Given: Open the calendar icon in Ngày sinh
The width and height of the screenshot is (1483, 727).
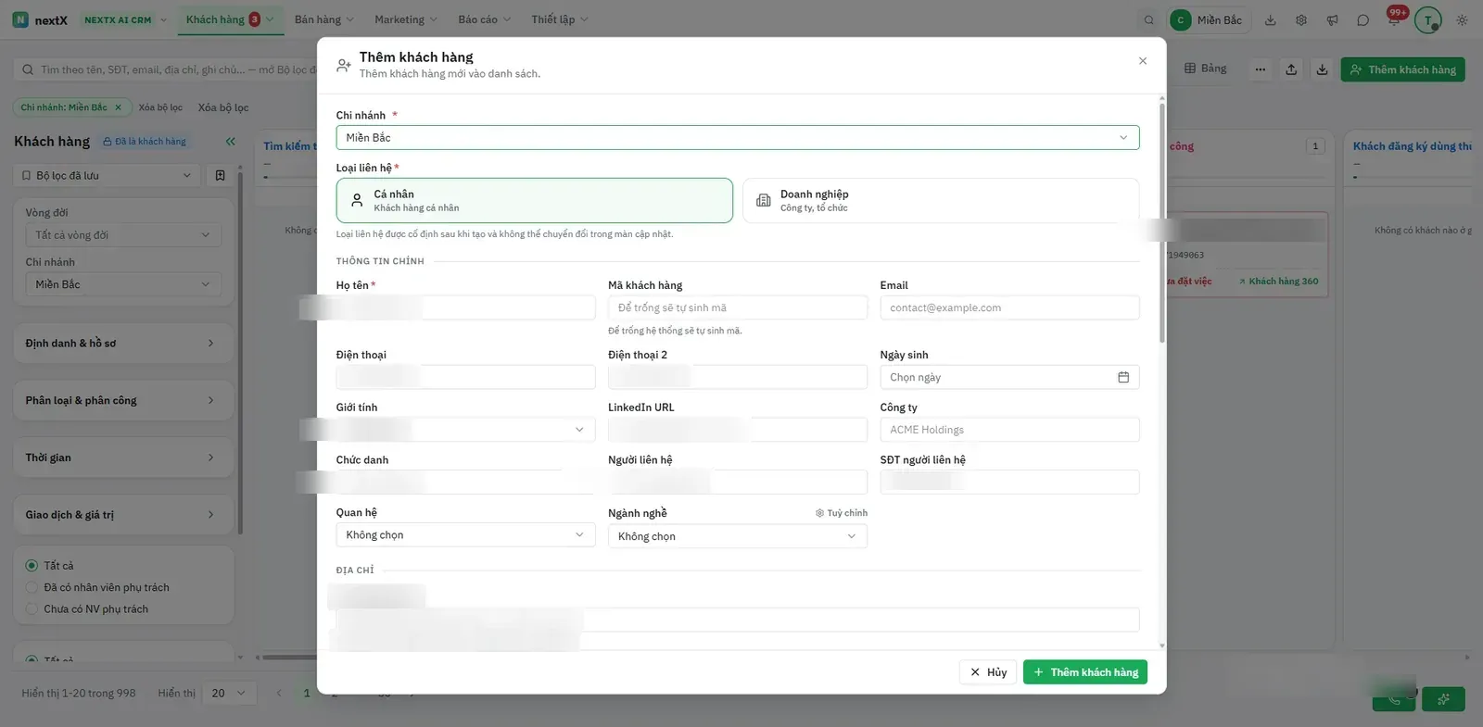Looking at the screenshot, I should coord(1123,377).
